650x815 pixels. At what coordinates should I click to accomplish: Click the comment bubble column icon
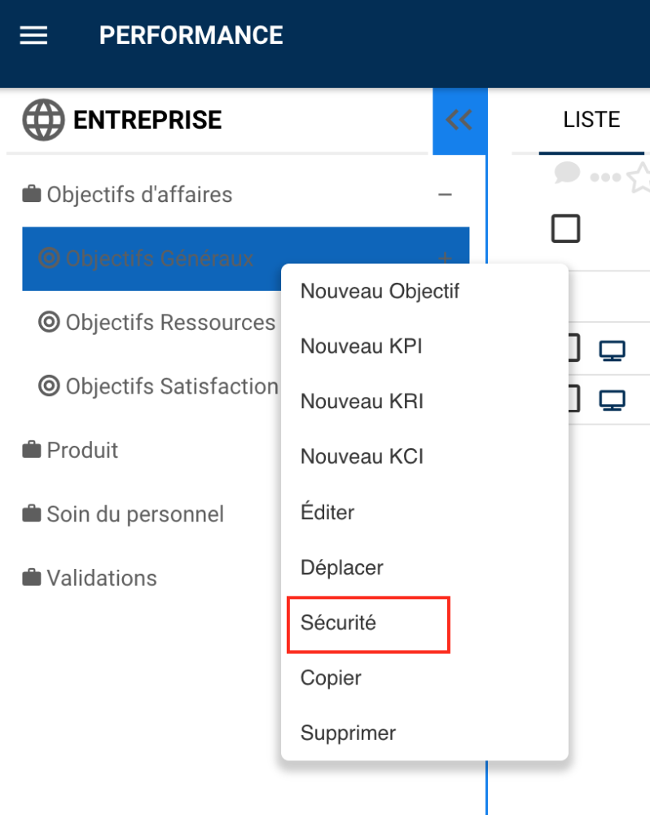click(566, 173)
